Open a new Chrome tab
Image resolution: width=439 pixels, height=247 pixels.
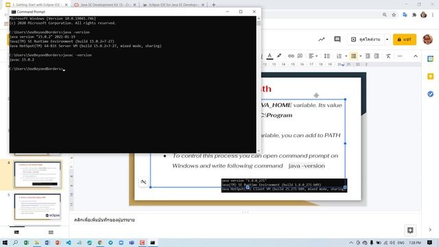point(213,5)
